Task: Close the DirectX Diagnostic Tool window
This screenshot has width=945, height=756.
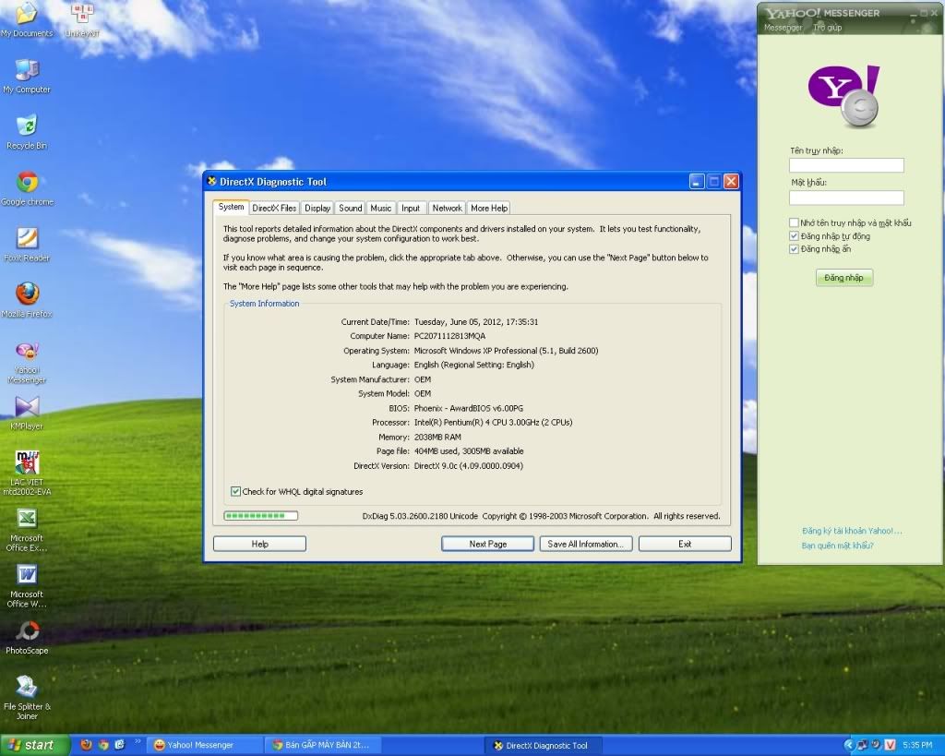Action: coord(731,182)
